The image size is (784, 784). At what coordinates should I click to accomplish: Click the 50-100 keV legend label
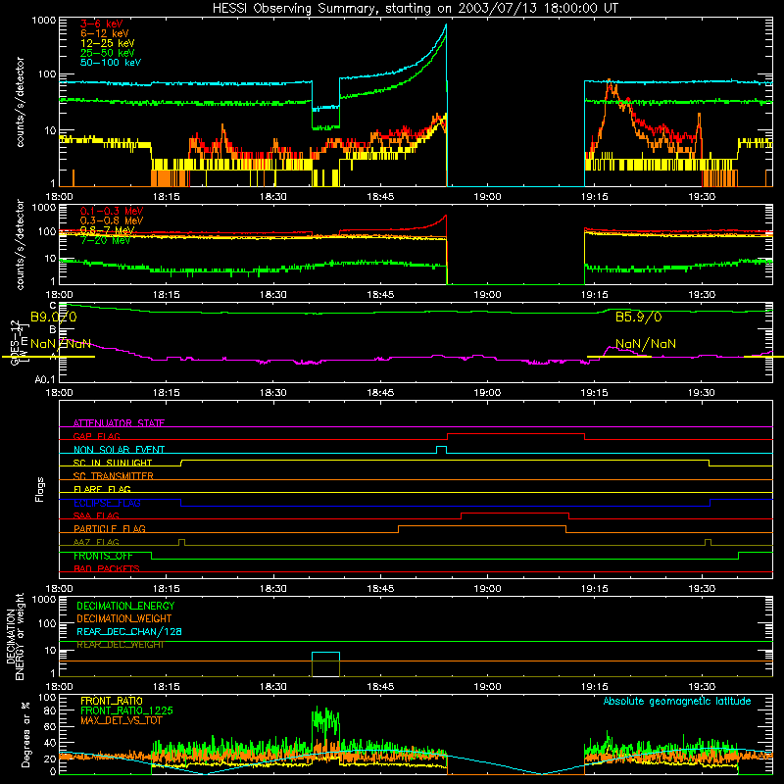pos(111,63)
